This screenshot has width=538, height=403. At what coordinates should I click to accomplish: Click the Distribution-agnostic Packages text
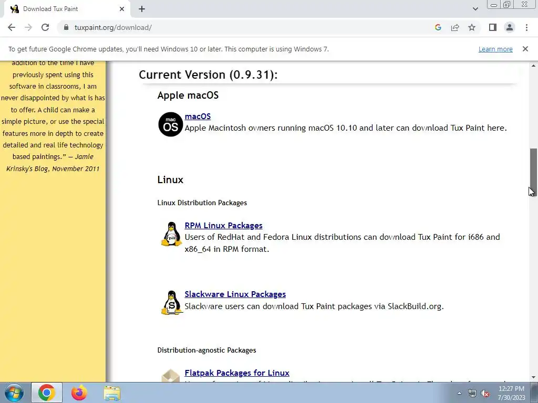206,350
